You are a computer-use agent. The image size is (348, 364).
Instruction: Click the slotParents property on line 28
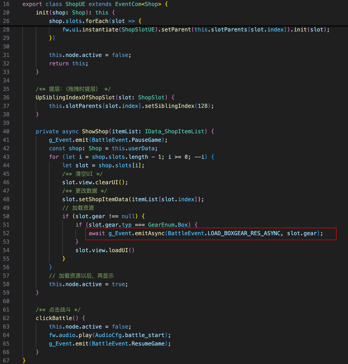point(229,29)
